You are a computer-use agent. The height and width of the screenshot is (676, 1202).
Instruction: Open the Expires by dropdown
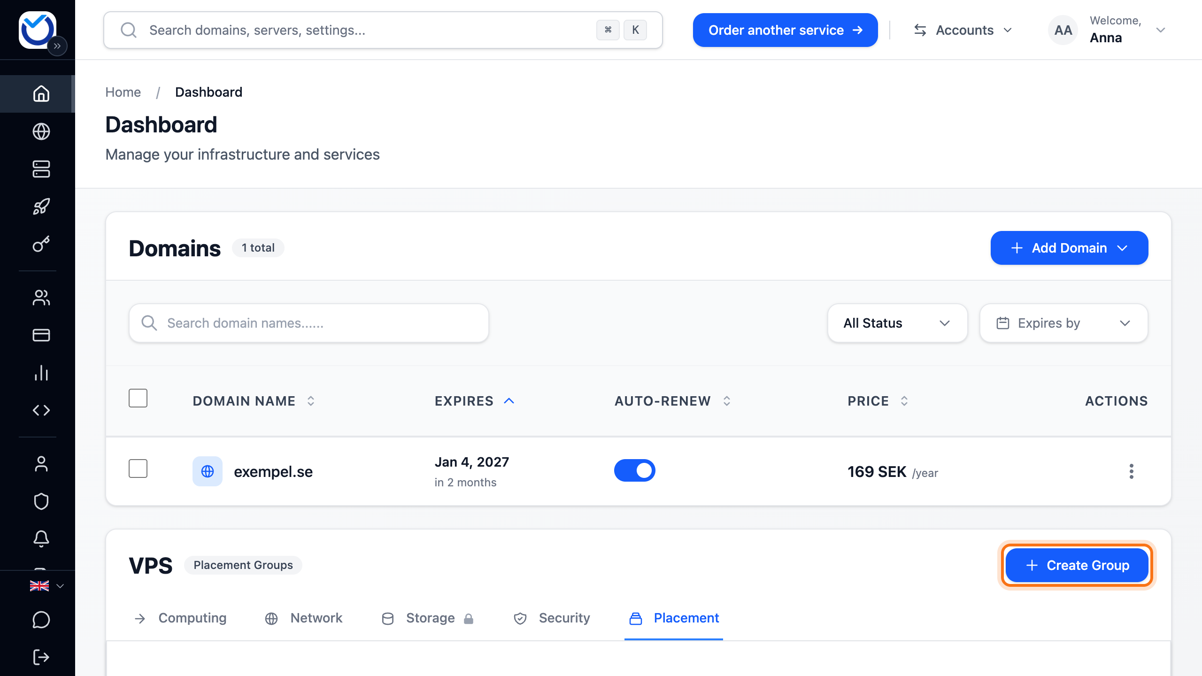1063,323
